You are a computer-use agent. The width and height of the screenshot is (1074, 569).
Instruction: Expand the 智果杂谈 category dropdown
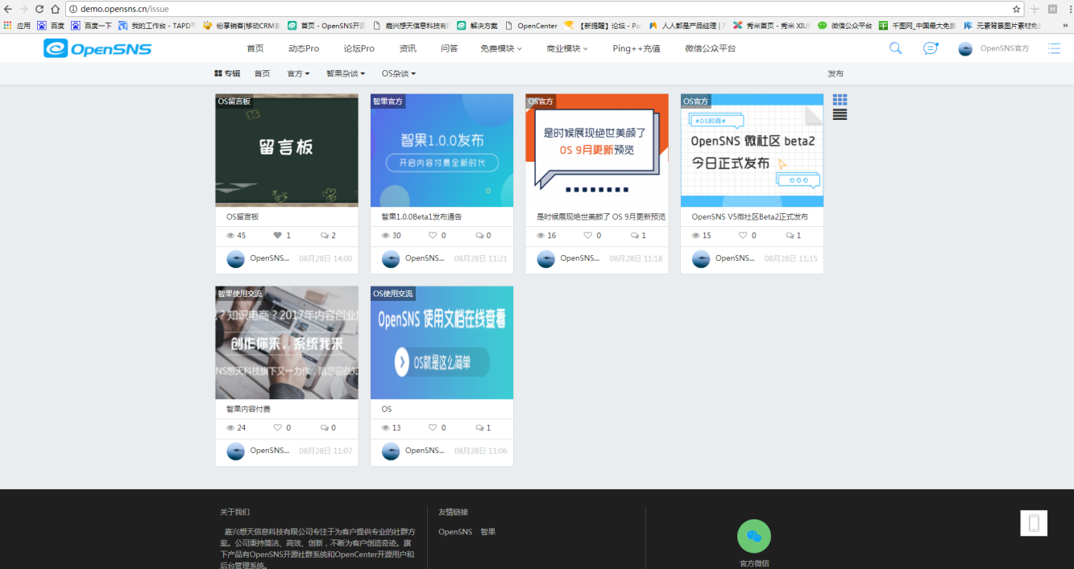click(346, 73)
